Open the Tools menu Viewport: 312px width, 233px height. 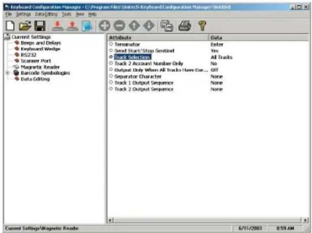66,14
